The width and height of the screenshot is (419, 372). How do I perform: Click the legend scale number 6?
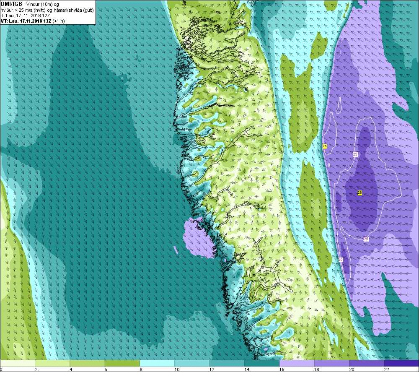pos(106,369)
